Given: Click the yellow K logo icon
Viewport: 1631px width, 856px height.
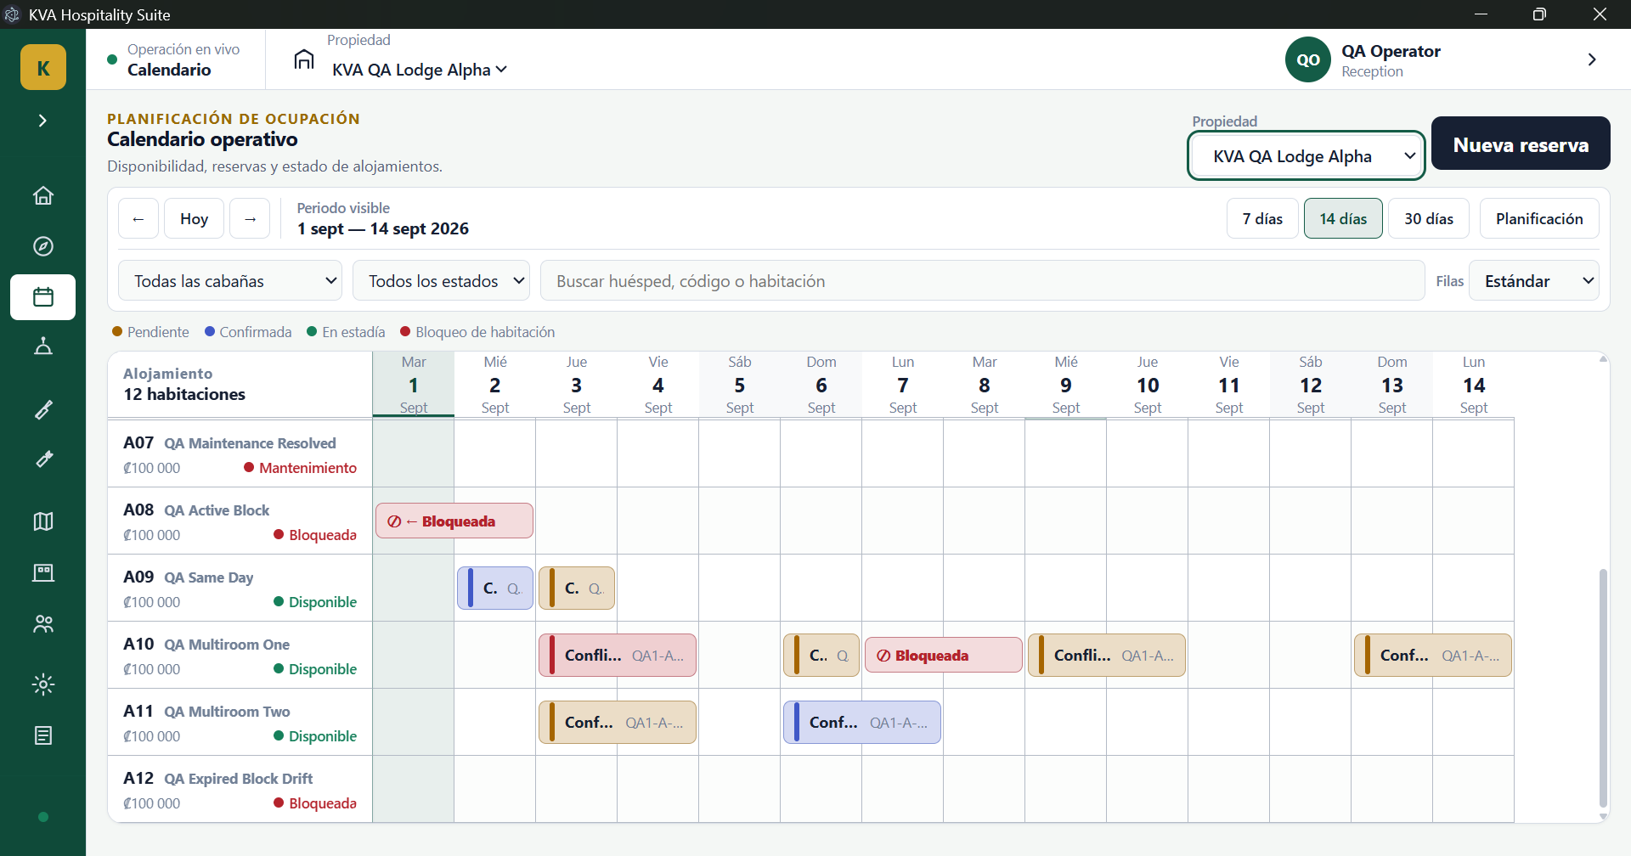Looking at the screenshot, I should tap(43, 67).
